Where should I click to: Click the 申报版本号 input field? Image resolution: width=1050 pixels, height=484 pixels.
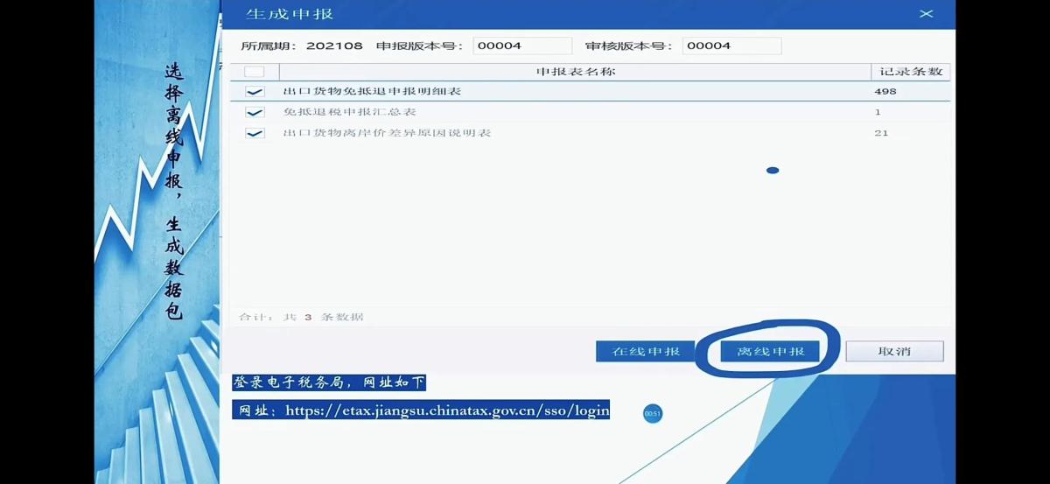point(522,46)
